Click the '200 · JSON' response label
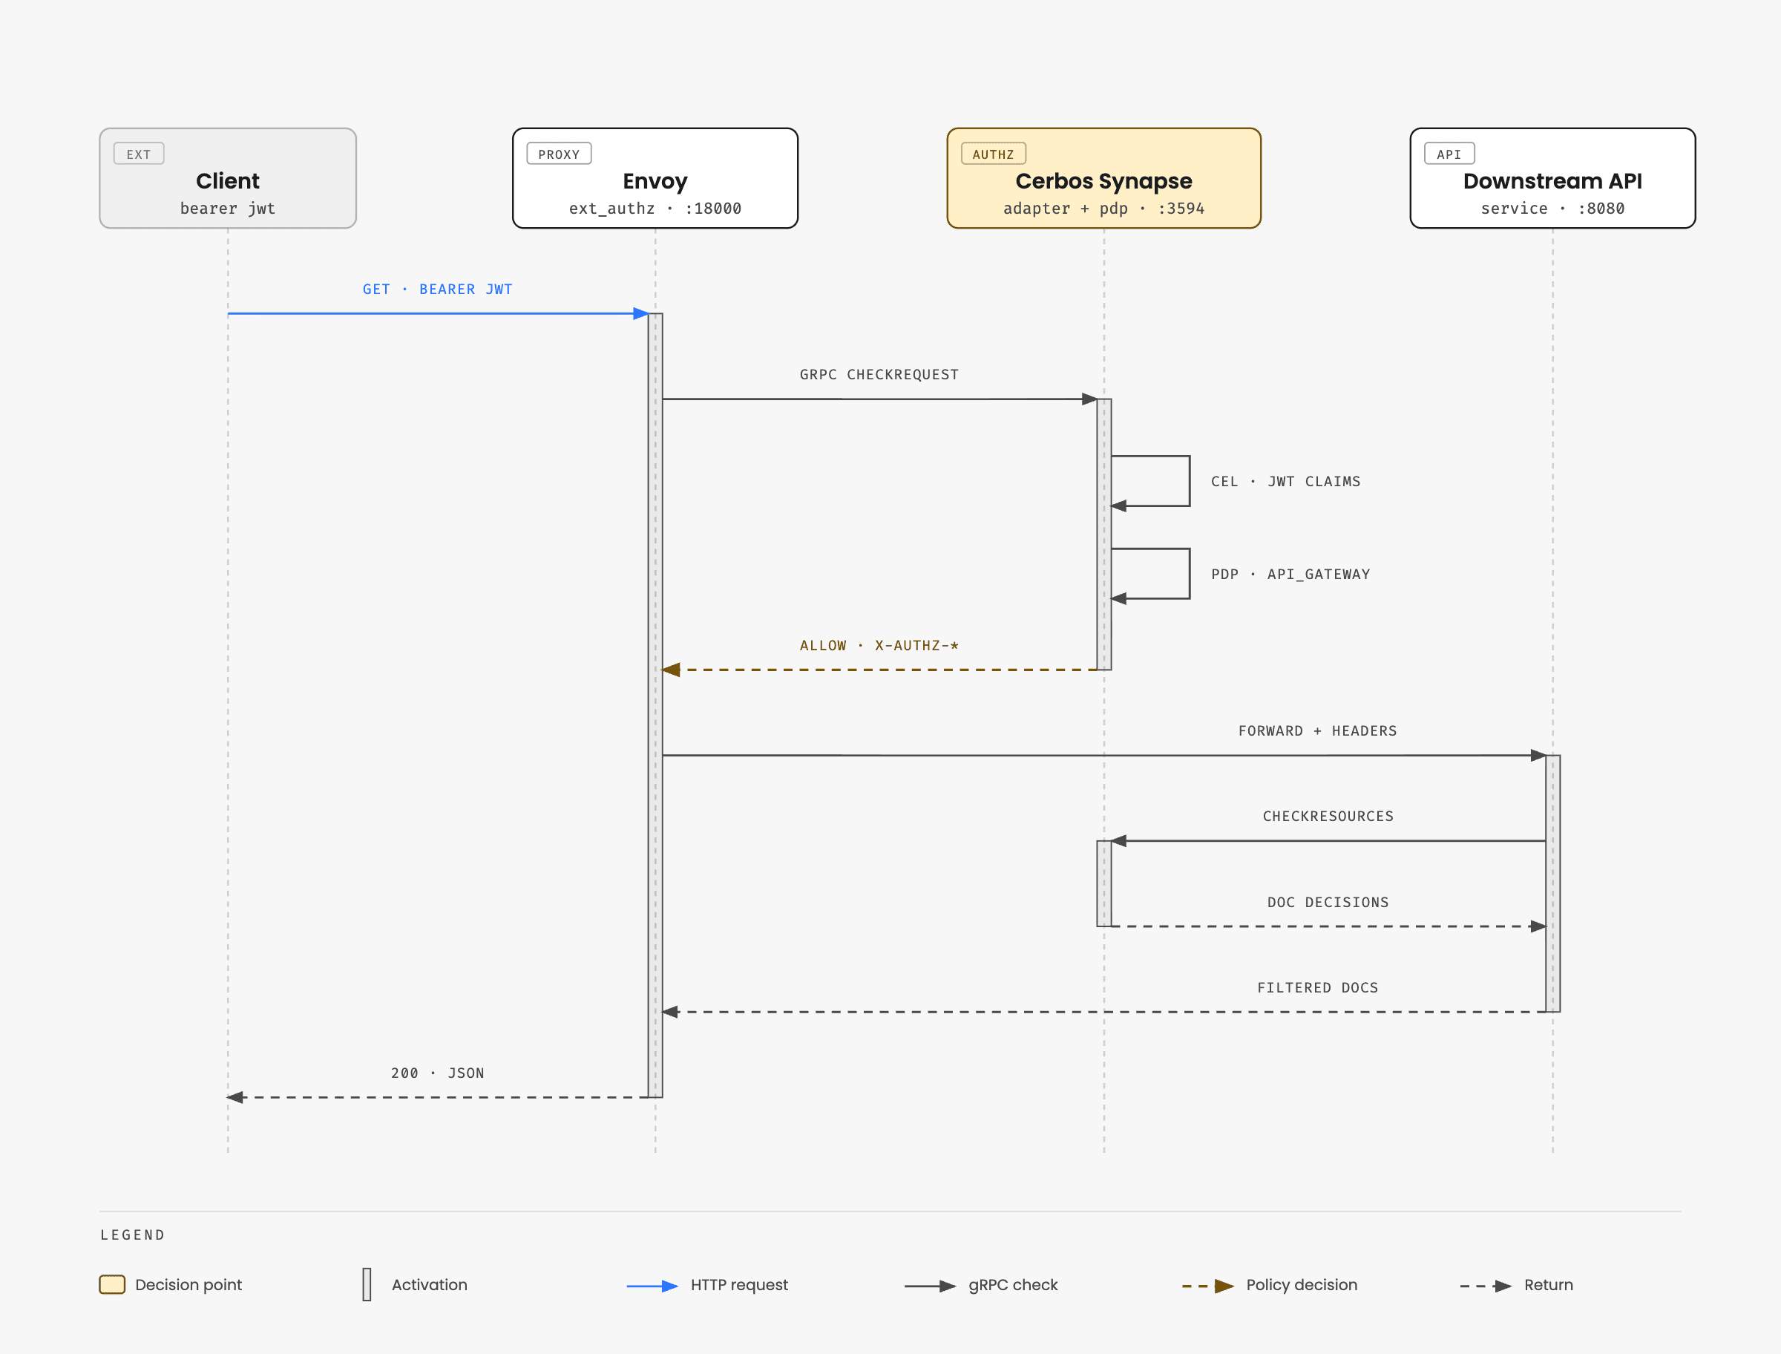The height and width of the screenshot is (1354, 1781). (x=437, y=1073)
